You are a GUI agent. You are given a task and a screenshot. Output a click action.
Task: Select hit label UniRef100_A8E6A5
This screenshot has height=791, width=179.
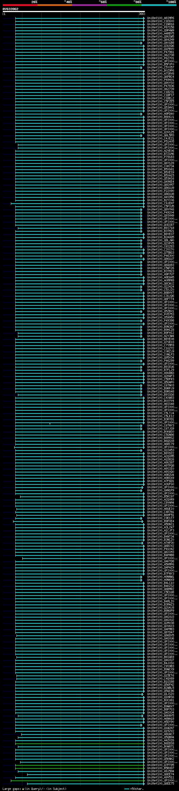(161, 277)
